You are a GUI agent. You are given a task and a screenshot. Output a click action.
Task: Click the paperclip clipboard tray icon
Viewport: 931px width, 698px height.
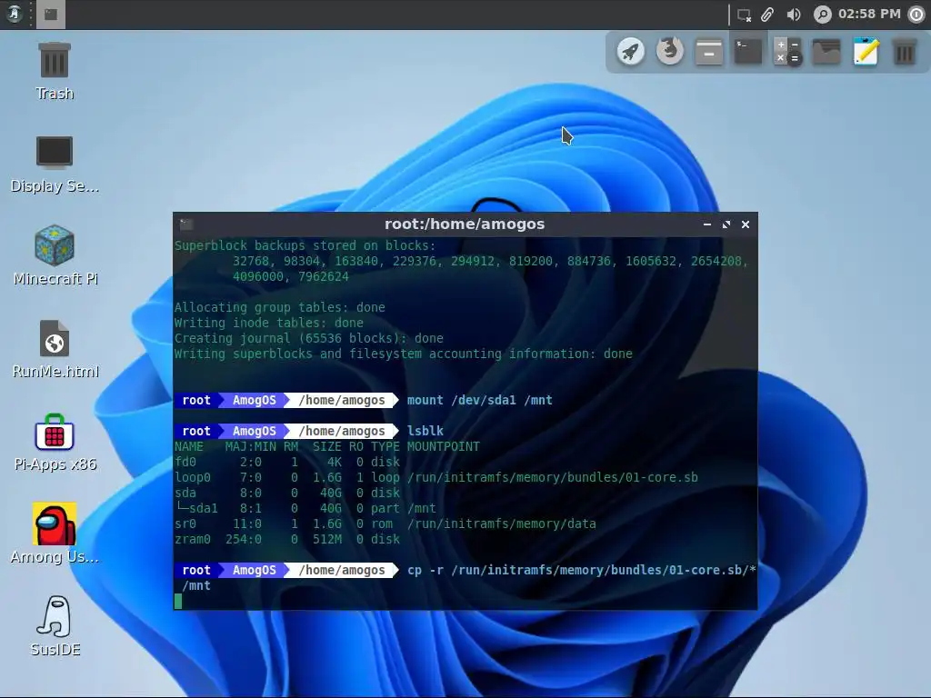tap(767, 15)
